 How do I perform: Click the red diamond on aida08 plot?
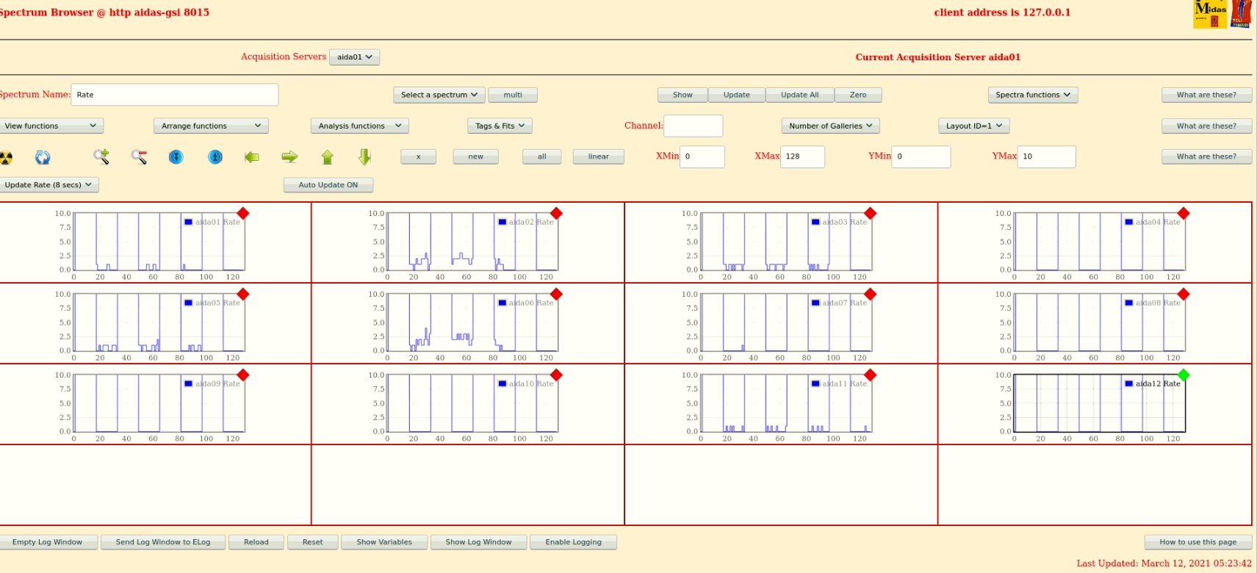click(x=1183, y=294)
